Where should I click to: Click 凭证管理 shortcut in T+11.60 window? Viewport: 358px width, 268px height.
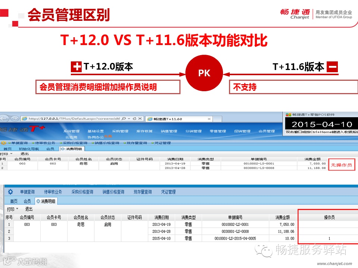[x=163, y=143]
